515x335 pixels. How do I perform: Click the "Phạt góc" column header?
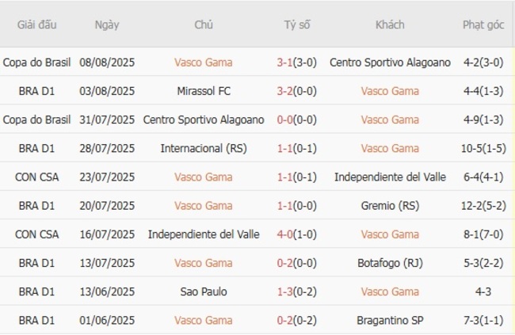coord(483,25)
